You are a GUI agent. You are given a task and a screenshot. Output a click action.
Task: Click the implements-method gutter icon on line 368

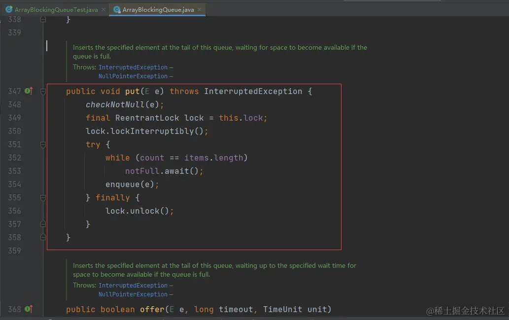[29, 309]
